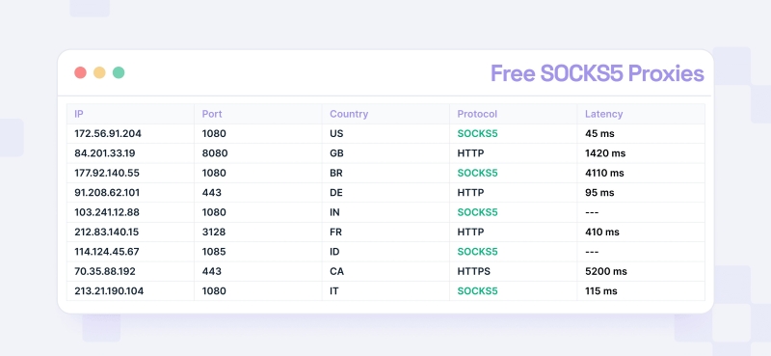Click HTTP in the GB row
This screenshot has height=356, width=771.
(x=470, y=153)
